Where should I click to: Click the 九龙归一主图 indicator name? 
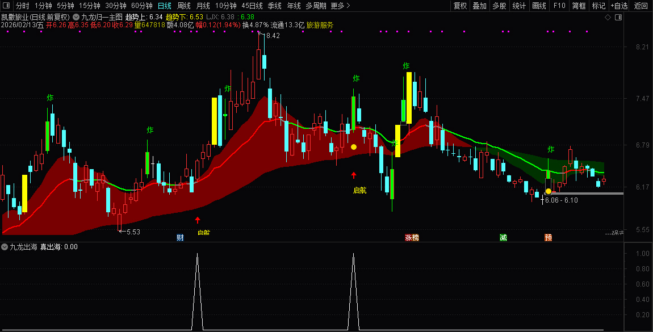[x=102, y=17]
